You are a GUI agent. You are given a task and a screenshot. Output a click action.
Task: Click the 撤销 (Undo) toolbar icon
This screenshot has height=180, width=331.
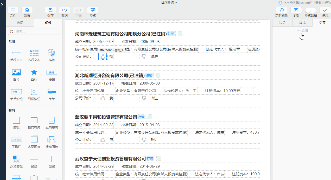(65, 10)
